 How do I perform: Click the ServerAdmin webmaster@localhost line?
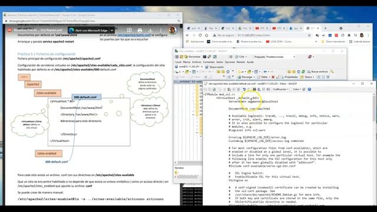coord(253,101)
